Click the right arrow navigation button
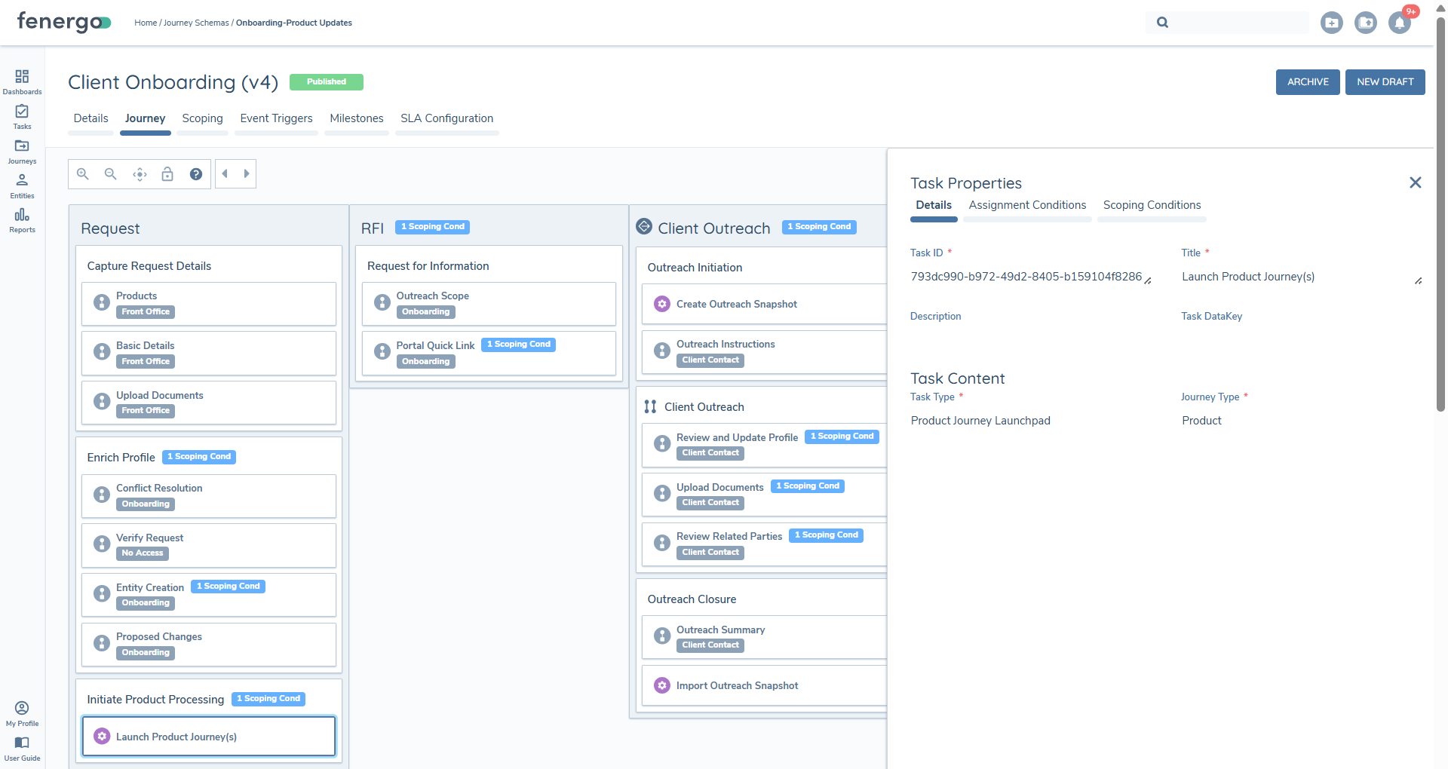This screenshot has height=769, width=1448. [247, 174]
